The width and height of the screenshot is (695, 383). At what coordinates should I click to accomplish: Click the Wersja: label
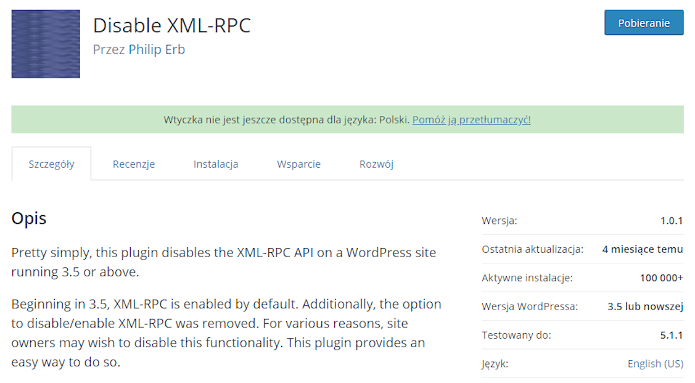[x=500, y=220]
